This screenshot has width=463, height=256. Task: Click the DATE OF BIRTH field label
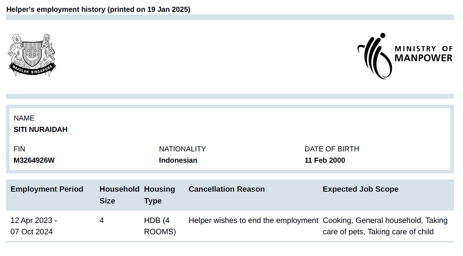331,149
